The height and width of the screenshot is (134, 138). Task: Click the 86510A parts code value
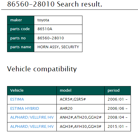click(45, 29)
